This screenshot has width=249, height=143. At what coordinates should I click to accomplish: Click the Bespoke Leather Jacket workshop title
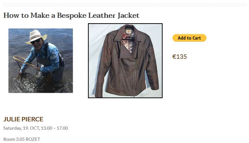[x=71, y=15]
